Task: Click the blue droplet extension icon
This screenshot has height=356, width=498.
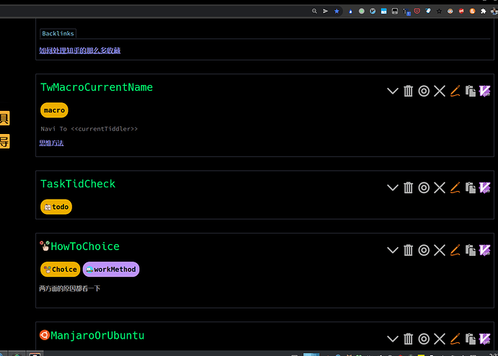Action: tap(350, 12)
